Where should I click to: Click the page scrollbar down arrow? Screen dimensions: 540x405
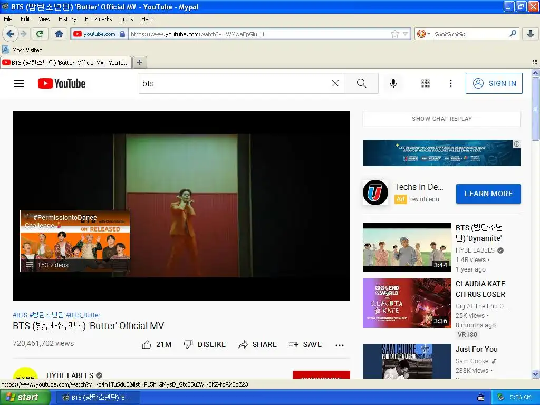pyautogui.click(x=535, y=374)
